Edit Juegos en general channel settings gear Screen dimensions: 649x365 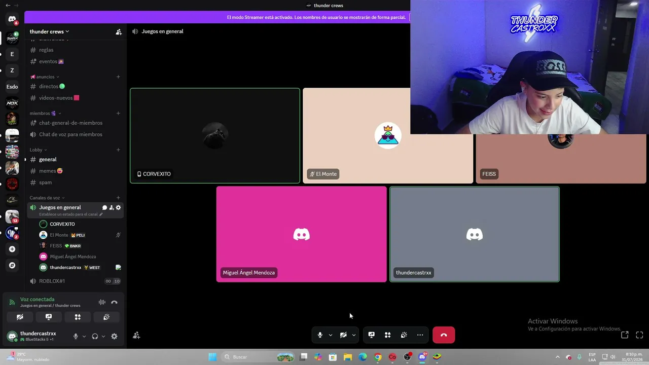(119, 207)
